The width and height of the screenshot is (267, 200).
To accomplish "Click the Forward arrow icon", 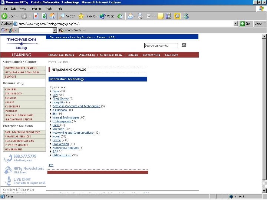I will [x=24, y=16].
